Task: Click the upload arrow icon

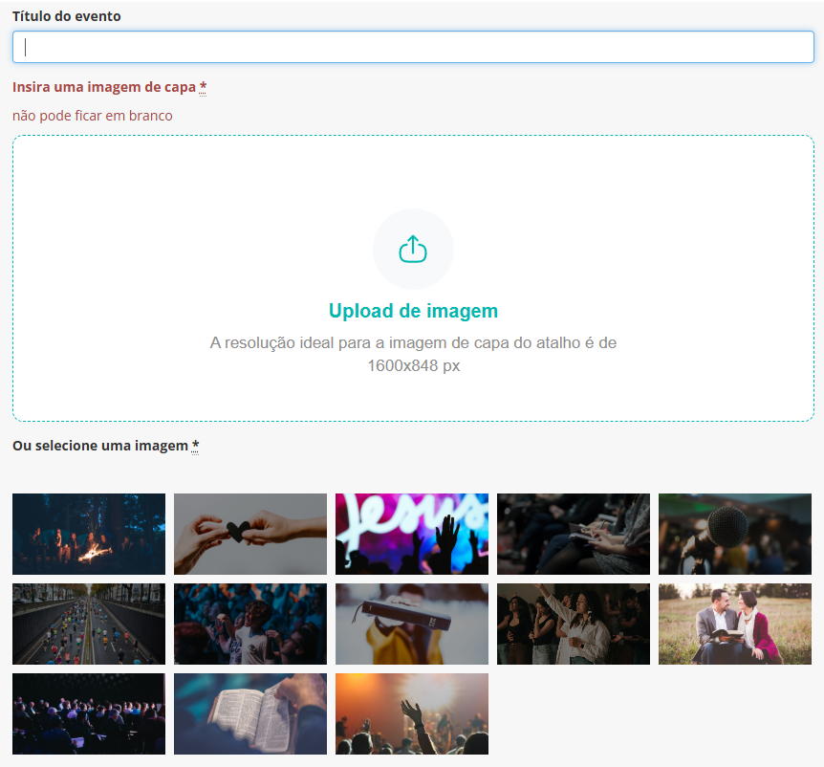Action: pyautogui.click(x=413, y=250)
